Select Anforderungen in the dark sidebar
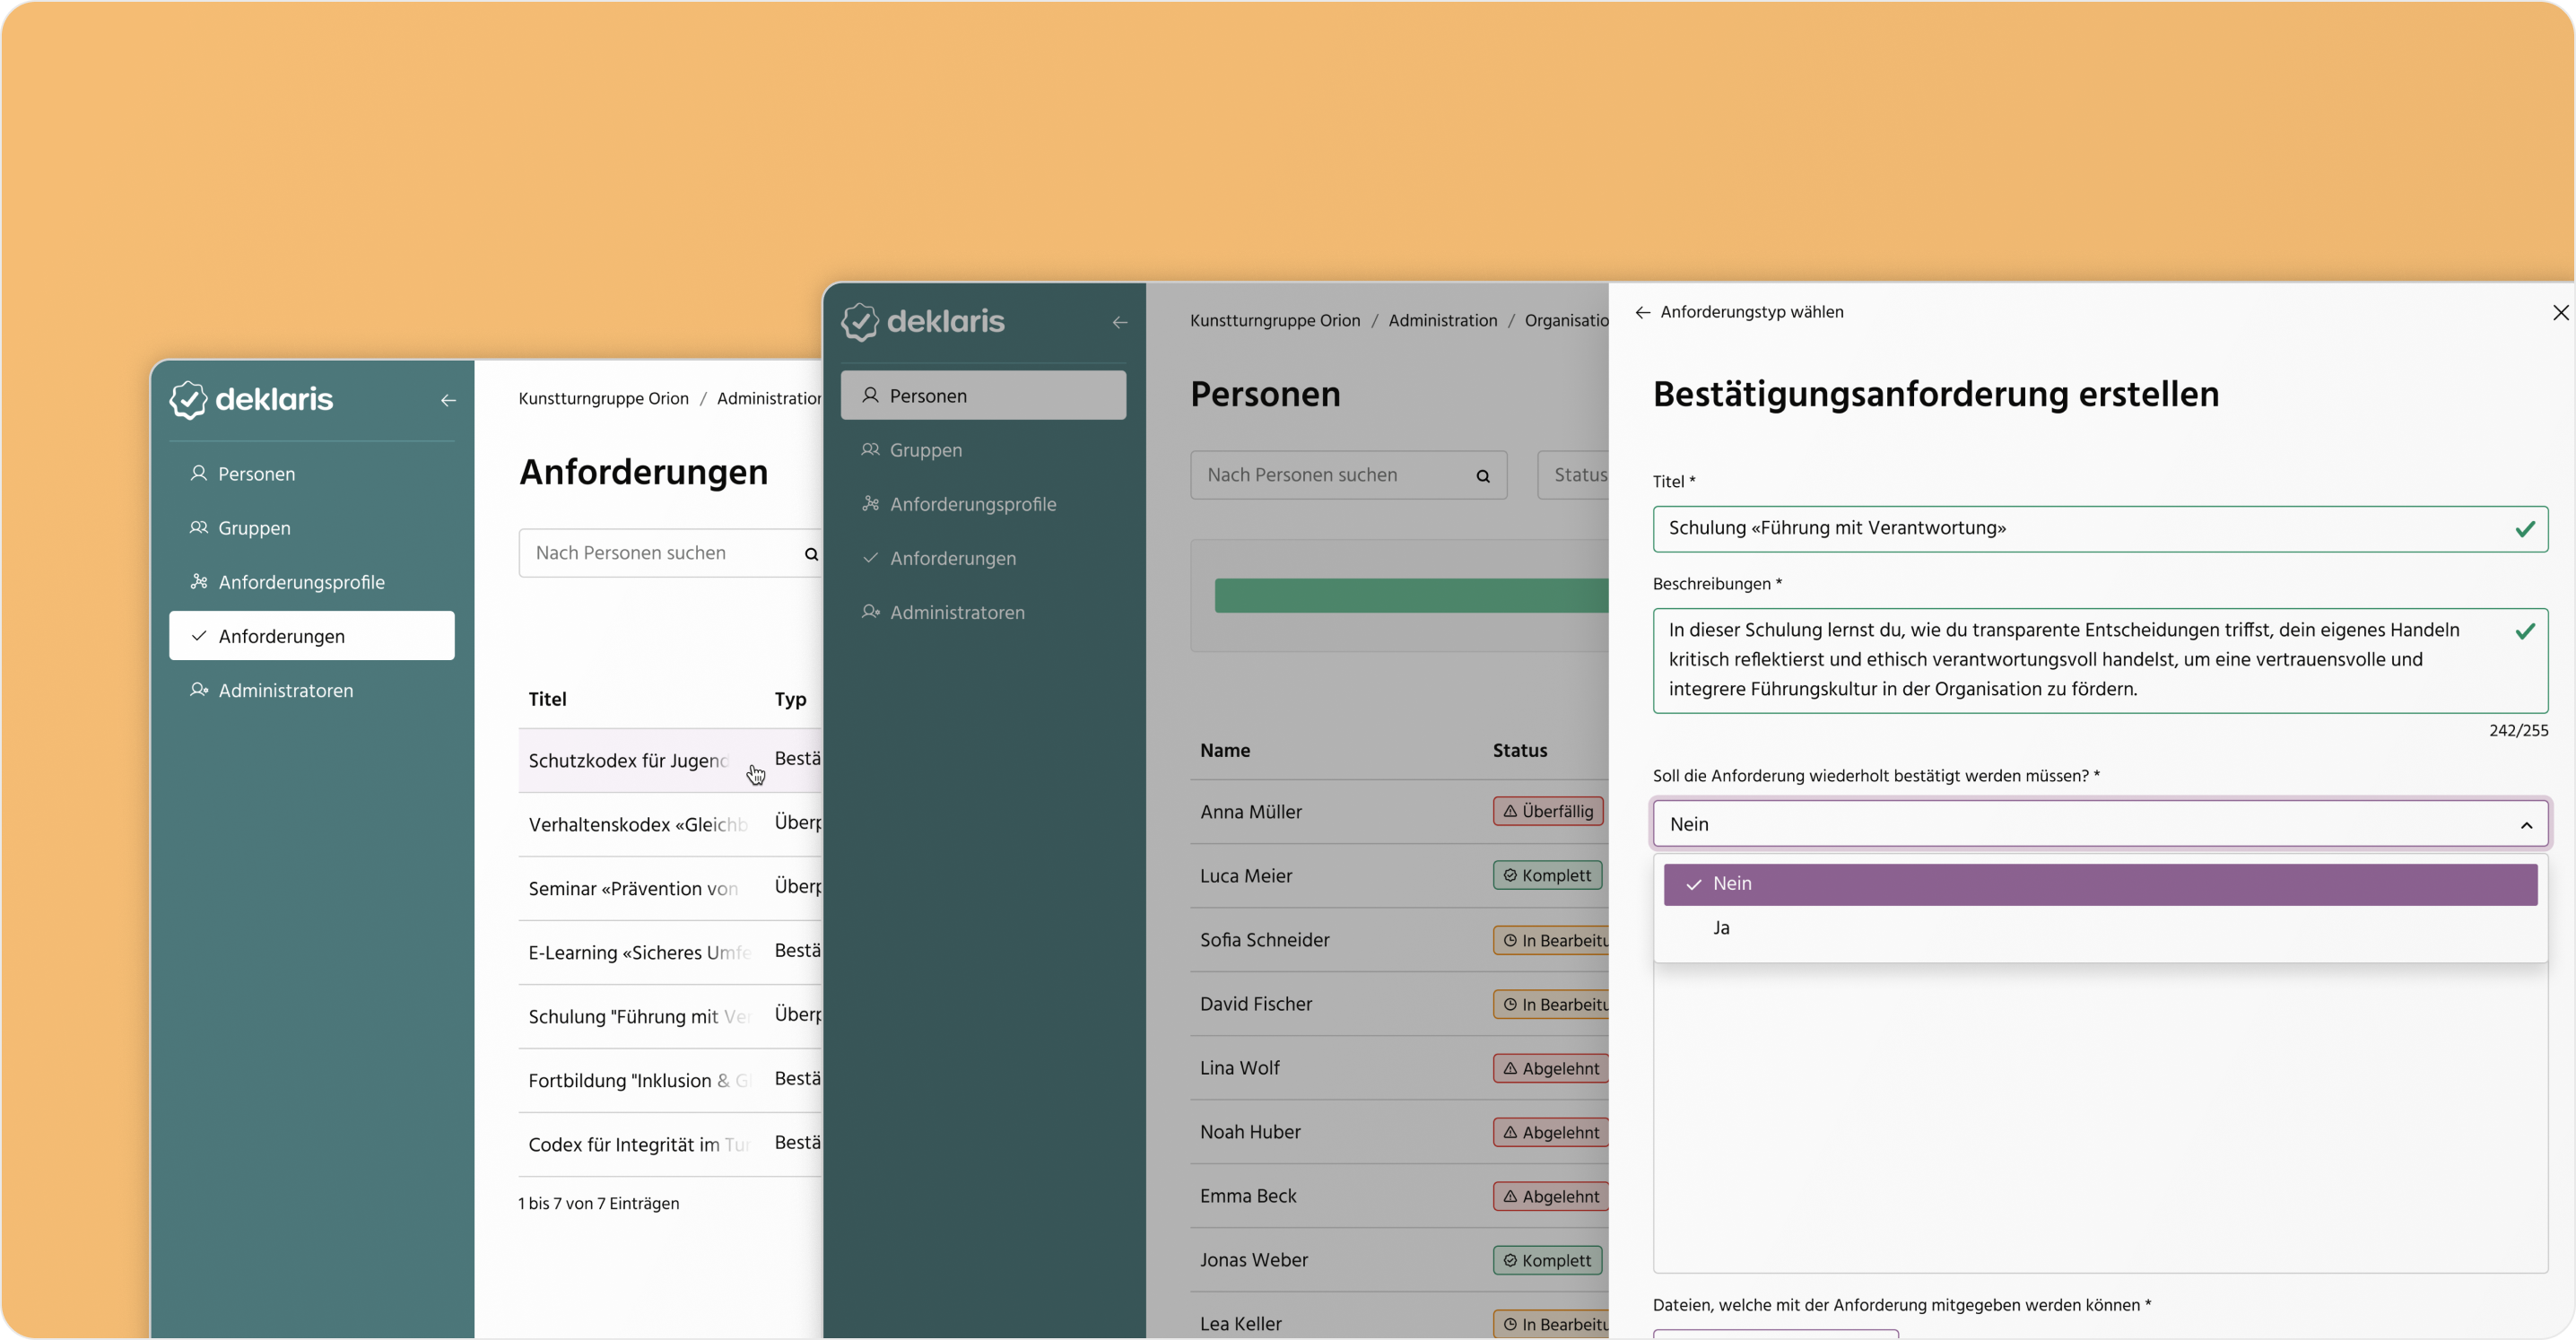The image size is (2576, 1340). (952, 558)
